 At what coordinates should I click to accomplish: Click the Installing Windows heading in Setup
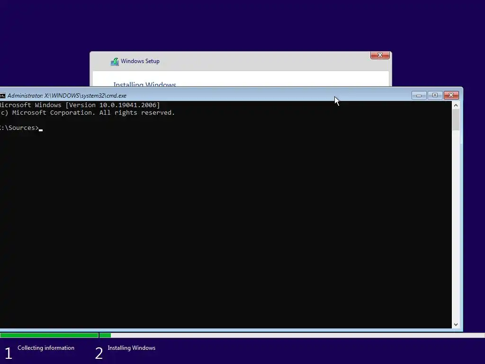145,84
